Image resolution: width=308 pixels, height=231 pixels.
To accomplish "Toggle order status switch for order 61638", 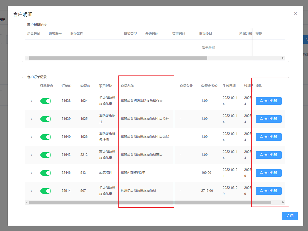I will 46,101.
